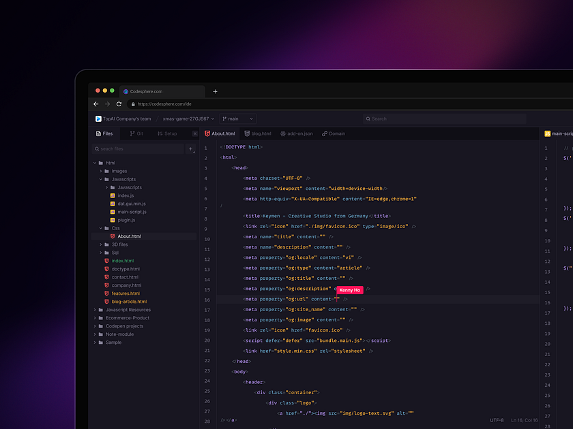Expand the Codepen projects folder
The height and width of the screenshot is (429, 573).
click(95, 326)
